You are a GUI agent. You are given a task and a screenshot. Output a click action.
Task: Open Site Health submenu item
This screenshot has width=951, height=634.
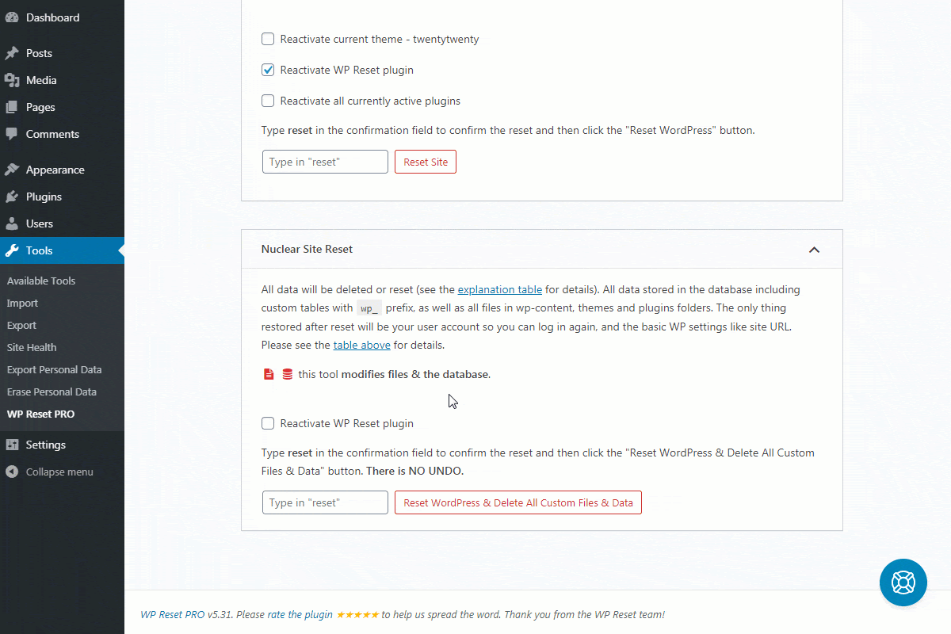pyautogui.click(x=32, y=347)
